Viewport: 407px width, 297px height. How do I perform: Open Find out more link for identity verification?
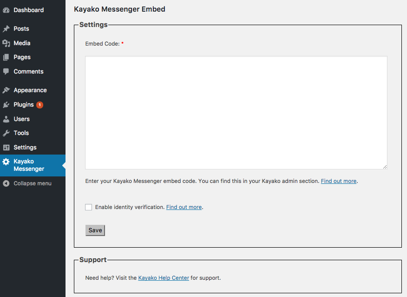pos(184,207)
